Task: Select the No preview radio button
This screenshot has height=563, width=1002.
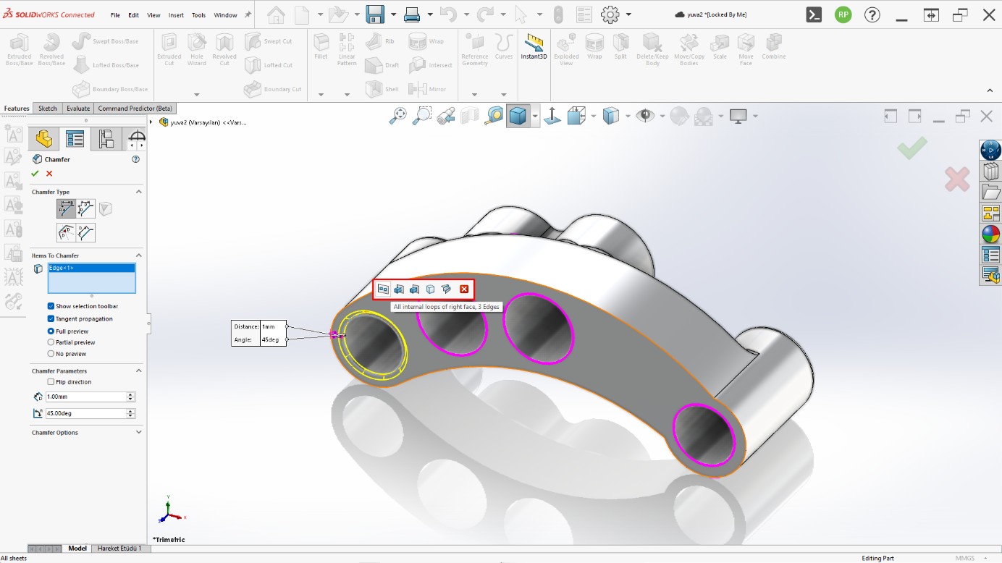Action: [x=51, y=354]
